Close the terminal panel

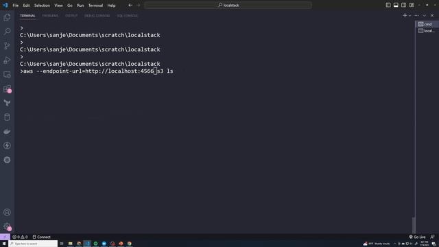click(x=432, y=16)
